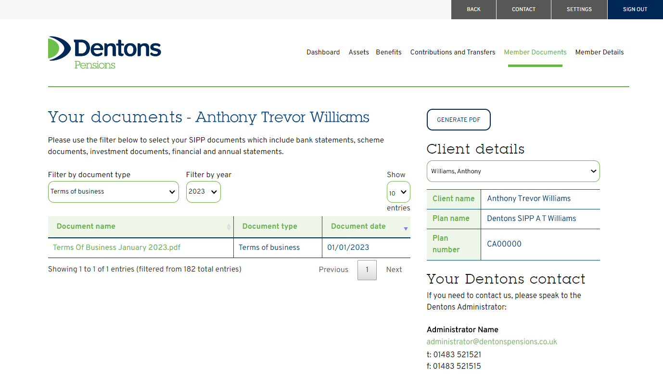Sort by Document name column arrows
663x390 pixels.
click(x=229, y=227)
